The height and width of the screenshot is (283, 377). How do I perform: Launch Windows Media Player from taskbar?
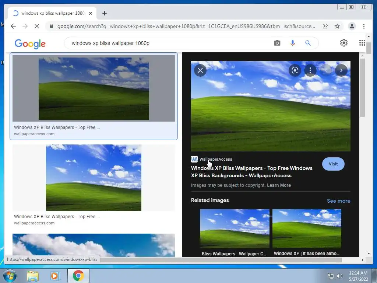coord(55,276)
